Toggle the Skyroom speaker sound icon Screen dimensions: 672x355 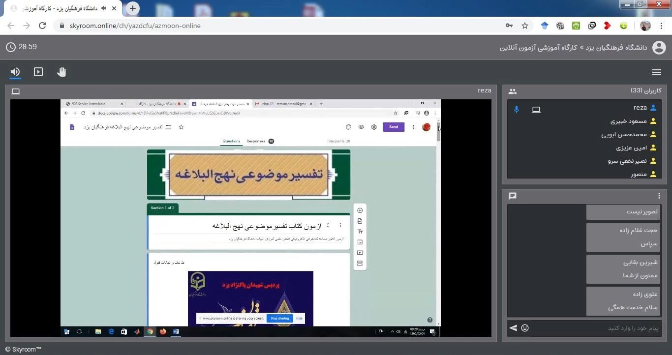pyautogui.click(x=15, y=72)
